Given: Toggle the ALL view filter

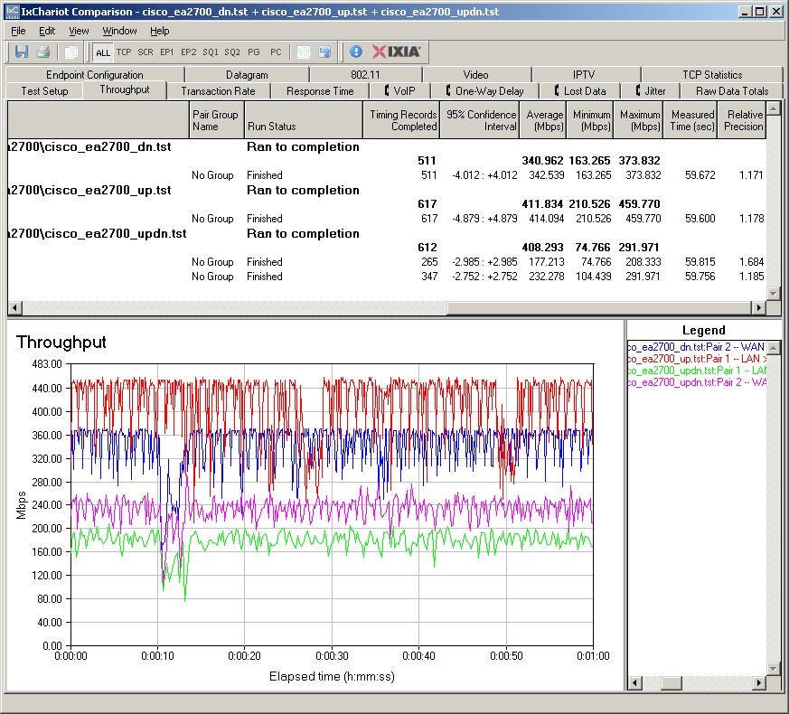Looking at the screenshot, I should coord(103,52).
